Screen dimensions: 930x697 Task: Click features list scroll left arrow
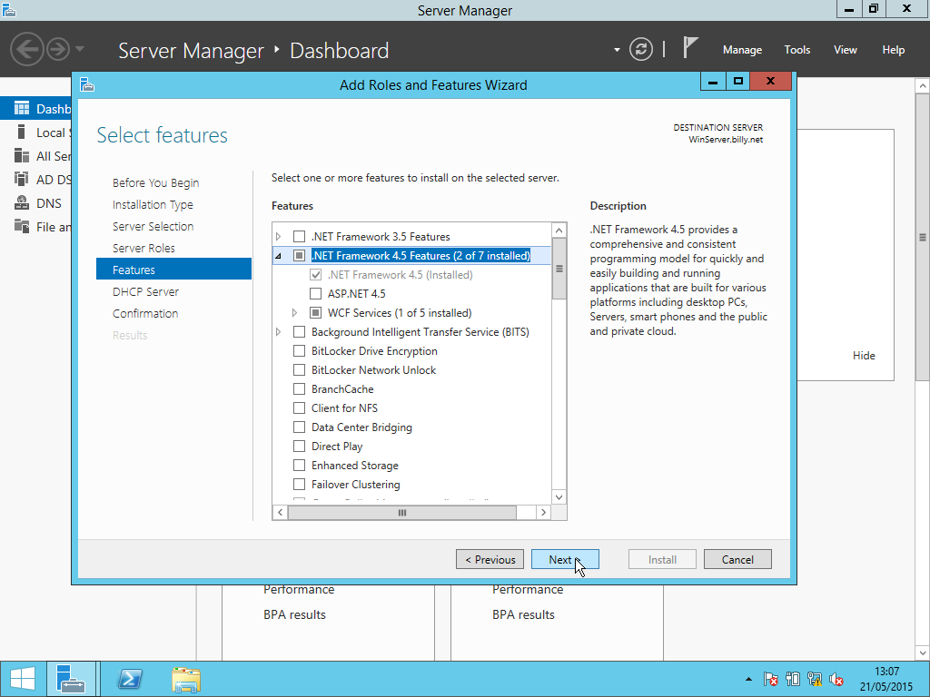tap(280, 513)
